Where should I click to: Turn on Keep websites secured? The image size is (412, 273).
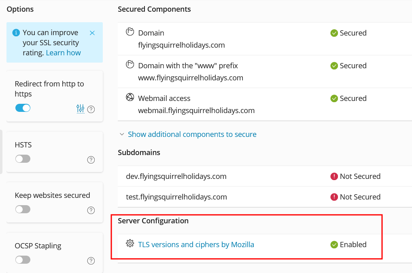23,210
